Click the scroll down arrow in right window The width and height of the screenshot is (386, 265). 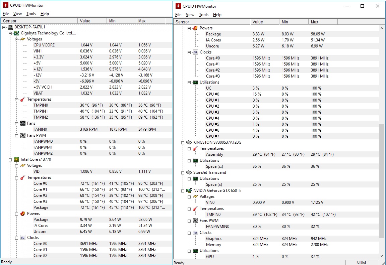click(x=382, y=256)
